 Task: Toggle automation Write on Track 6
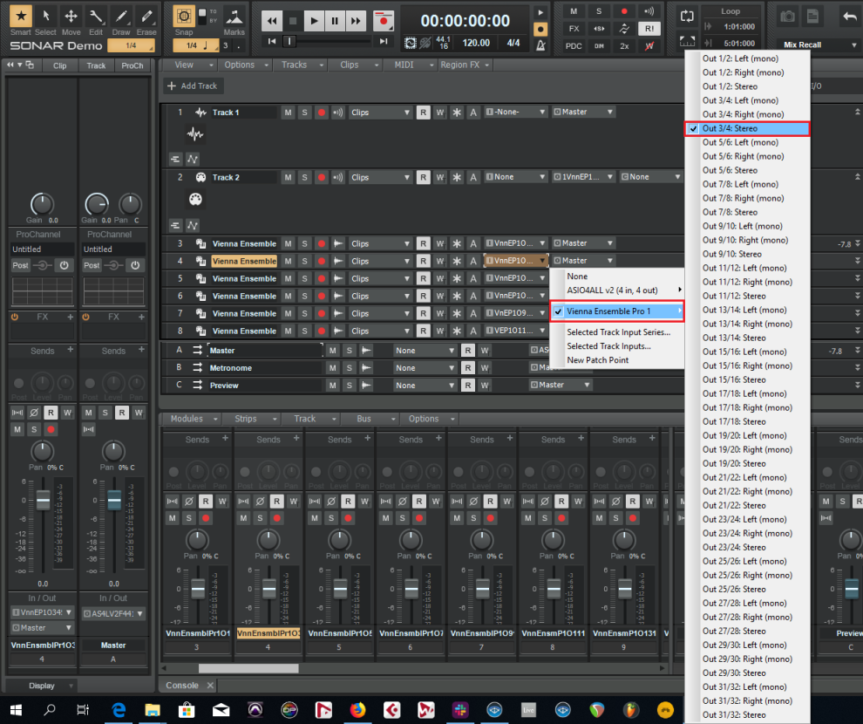click(x=439, y=297)
